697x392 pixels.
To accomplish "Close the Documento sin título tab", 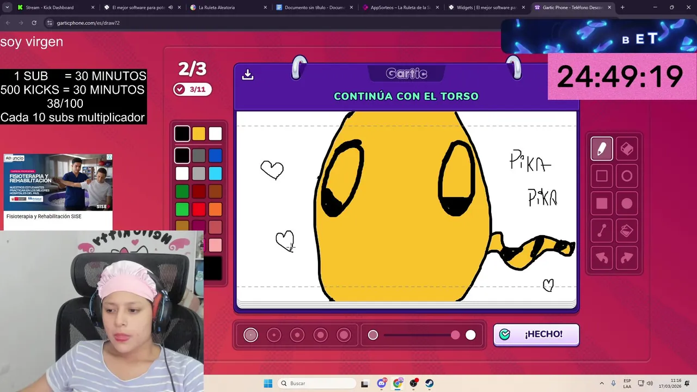I will pyautogui.click(x=351, y=8).
